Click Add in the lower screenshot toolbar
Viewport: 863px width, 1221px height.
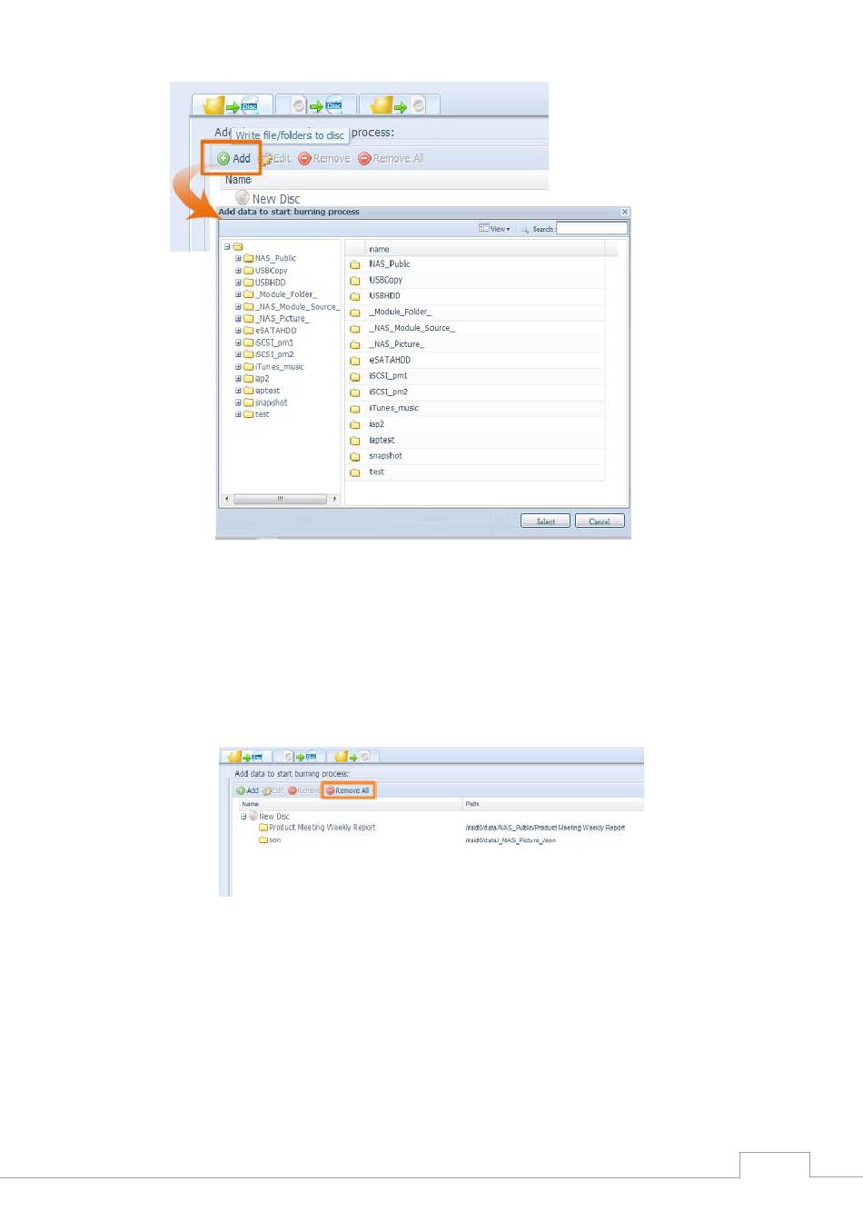click(247, 790)
